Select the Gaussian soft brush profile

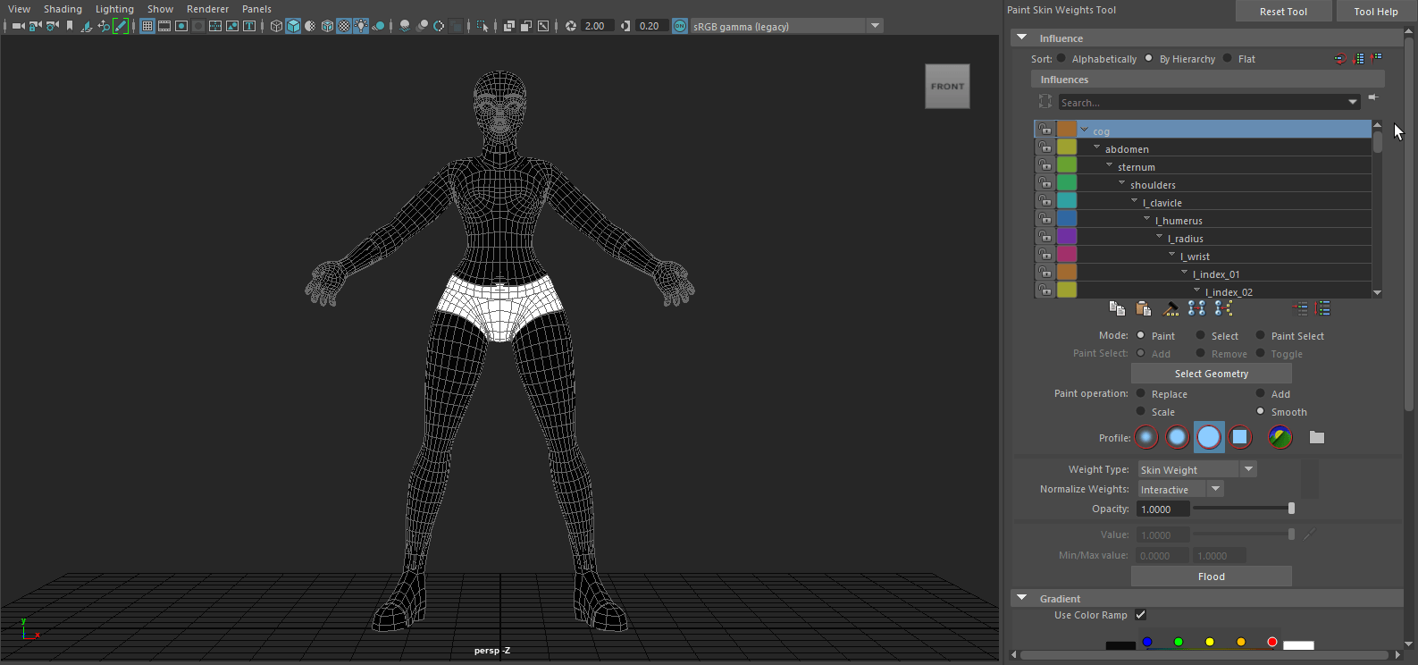pos(1146,437)
